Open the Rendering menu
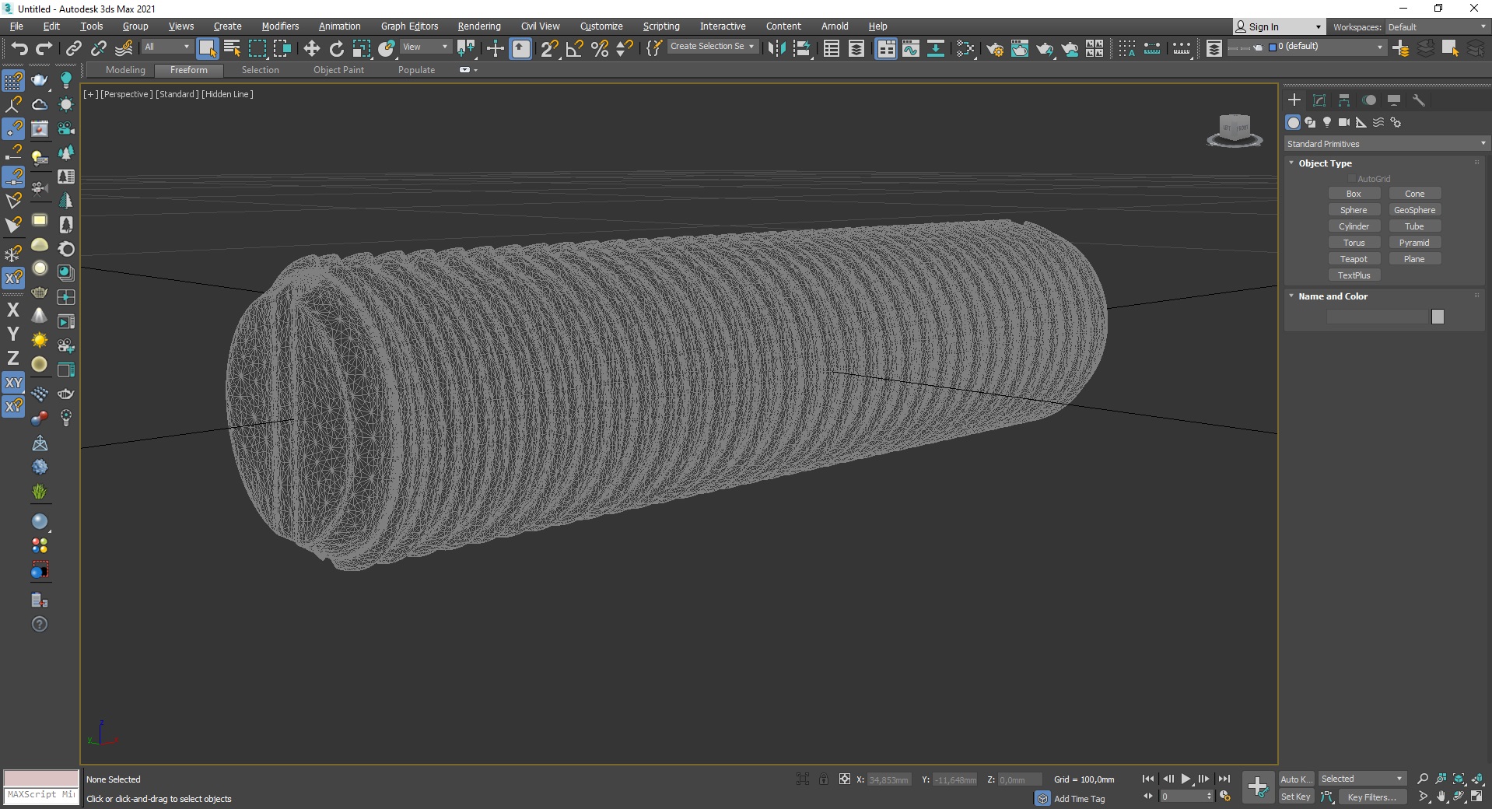The width and height of the screenshot is (1492, 809). [479, 26]
